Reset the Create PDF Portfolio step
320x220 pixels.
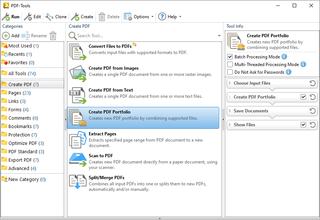coord(313,97)
